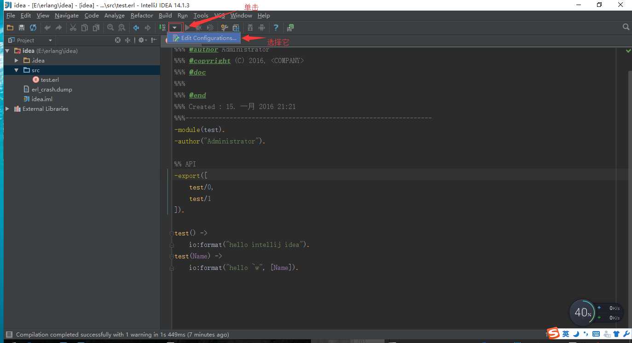Click the Make Project binary icon
This screenshot has height=343, width=632.
click(162, 28)
